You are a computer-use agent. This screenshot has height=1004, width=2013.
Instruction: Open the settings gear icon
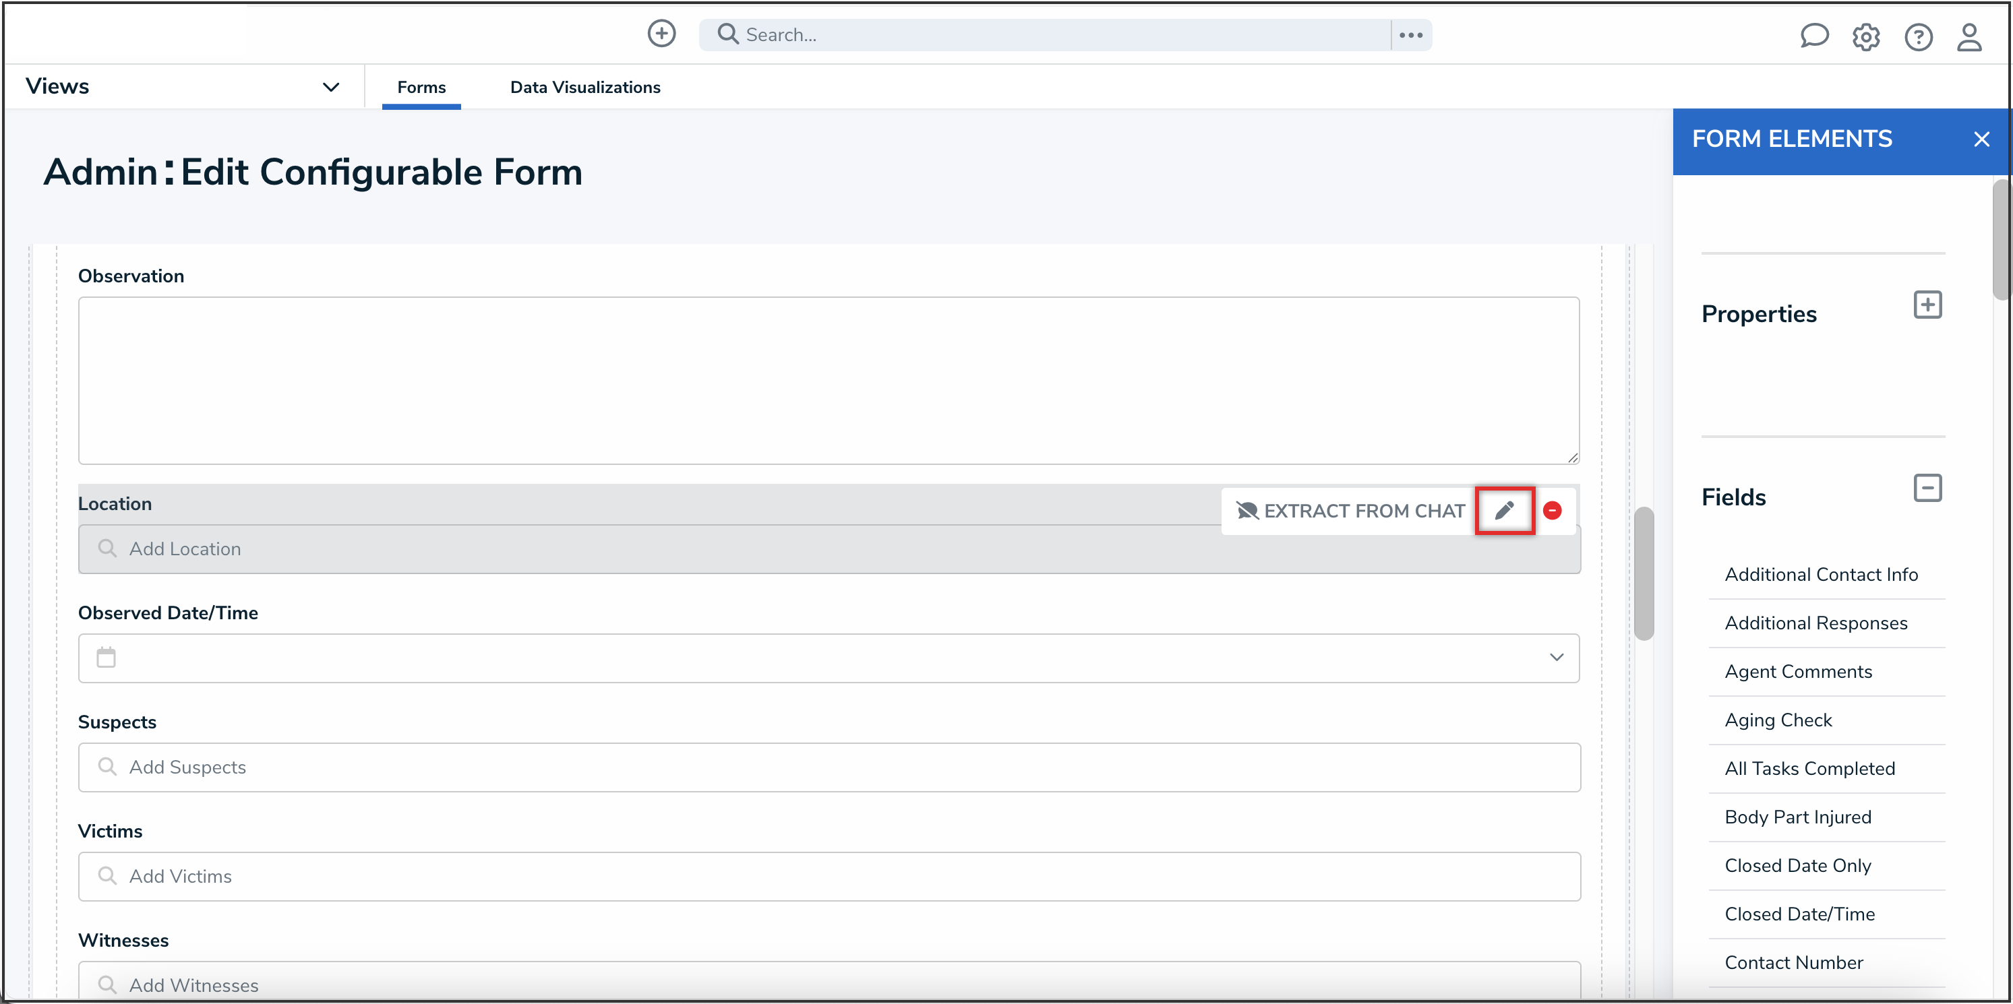pos(1865,36)
